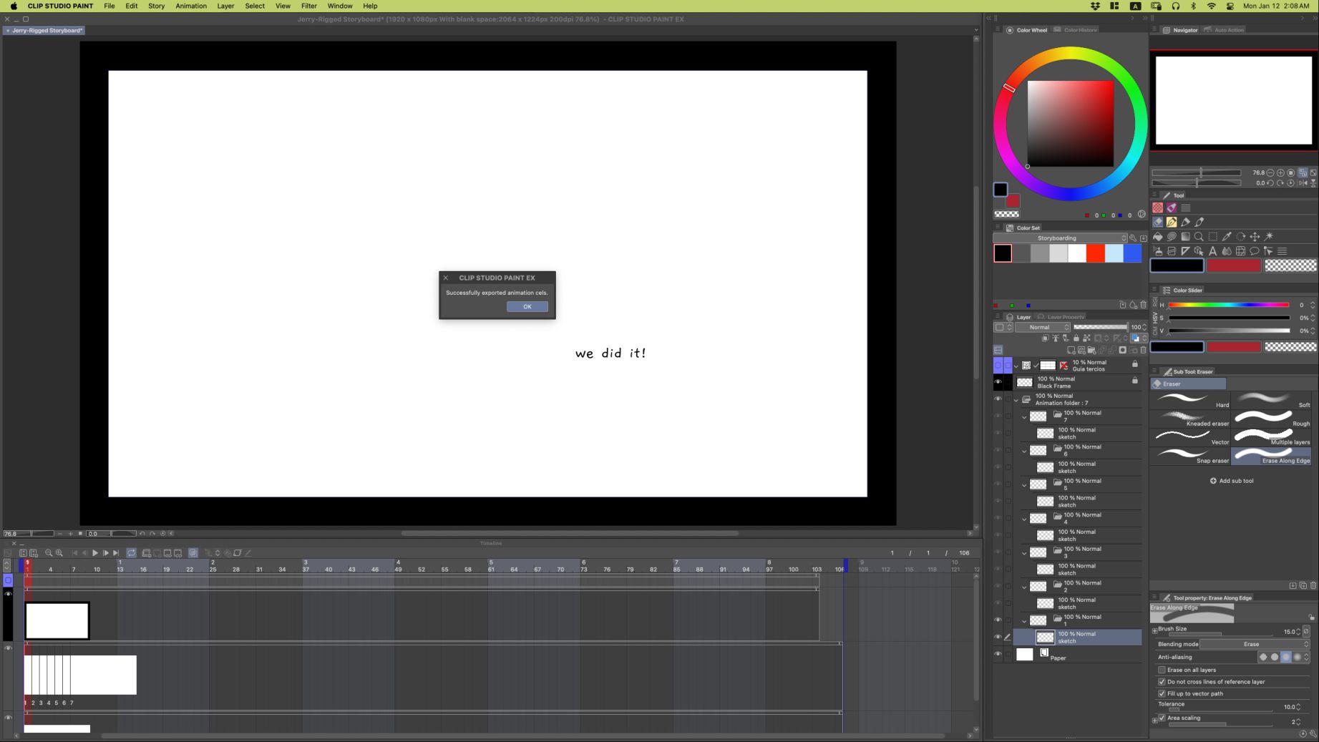Screen dimensions: 1319x742
Task: Pick the red swatch in Color Set
Action: [x=1096, y=253]
